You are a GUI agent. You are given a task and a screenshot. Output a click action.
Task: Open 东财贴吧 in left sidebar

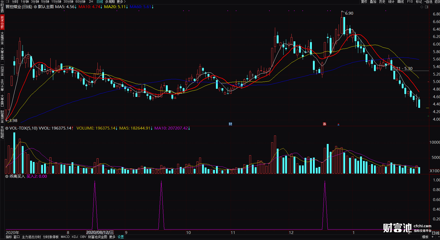2,132
